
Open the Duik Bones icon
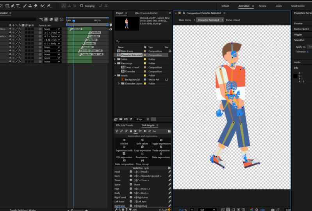click(121, 131)
